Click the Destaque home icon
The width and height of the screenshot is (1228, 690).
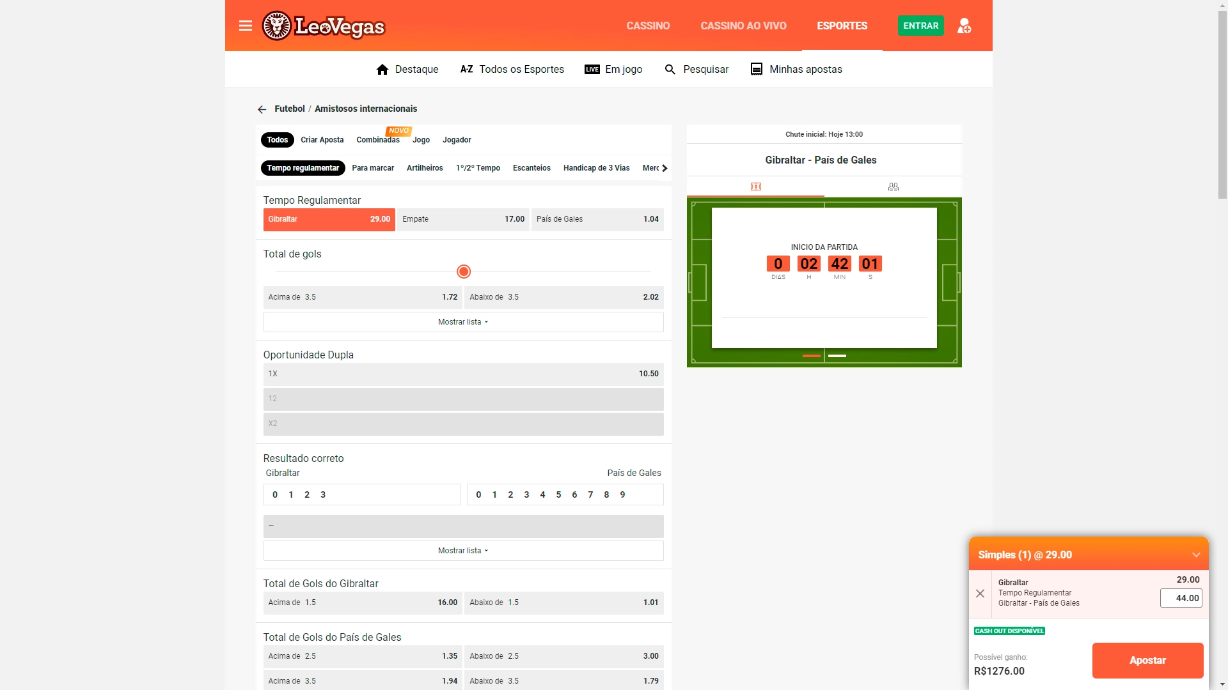point(382,70)
